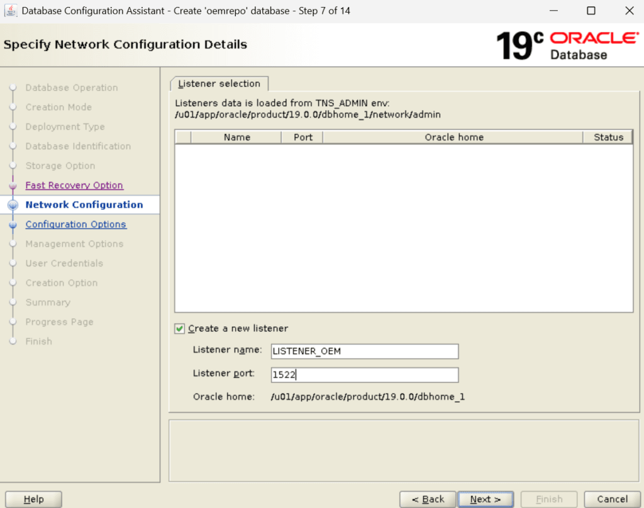
Task: Click the Oracle 19c Database logo
Action: tap(567, 45)
